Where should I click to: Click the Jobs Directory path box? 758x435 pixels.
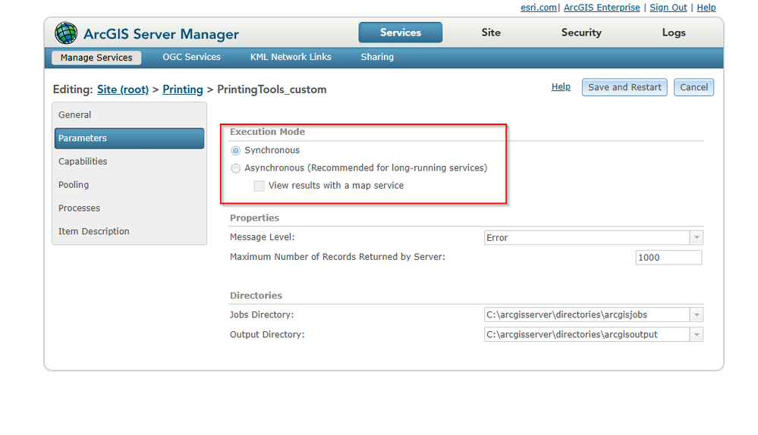(x=587, y=315)
